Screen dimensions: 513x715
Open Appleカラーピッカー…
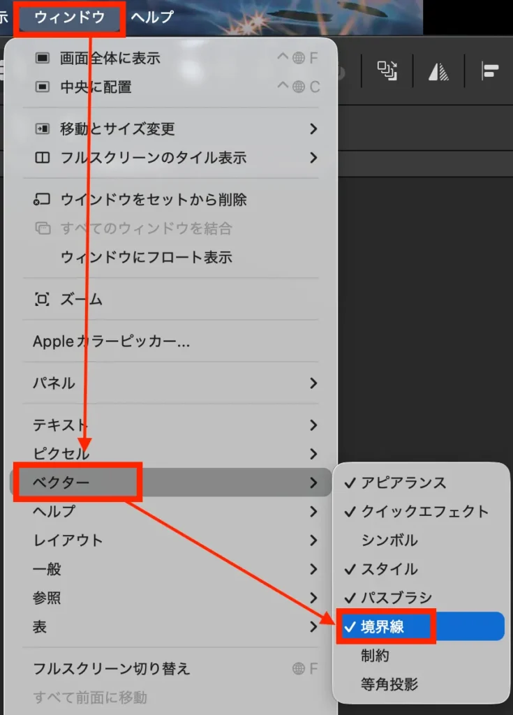tap(111, 341)
